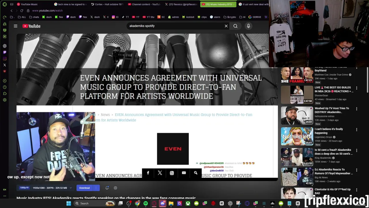Open the alarm bookmark
Viewport: 369px width, 208px height.
click(215, 17)
